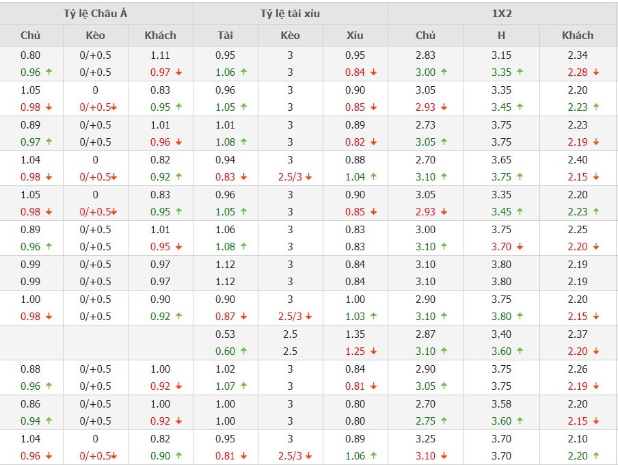Select the Tỷ lệ Châu Á header
618x465 pixels.
[96, 13]
